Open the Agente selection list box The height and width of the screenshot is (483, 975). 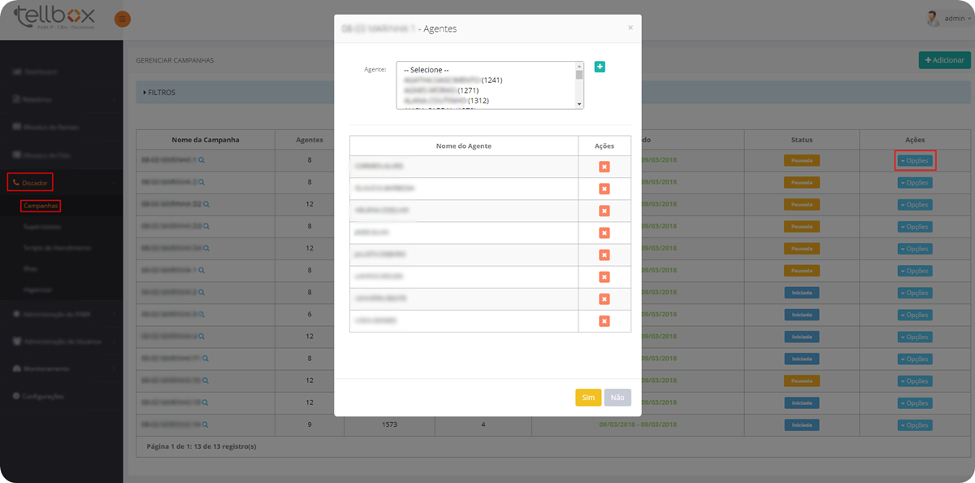coord(489,85)
